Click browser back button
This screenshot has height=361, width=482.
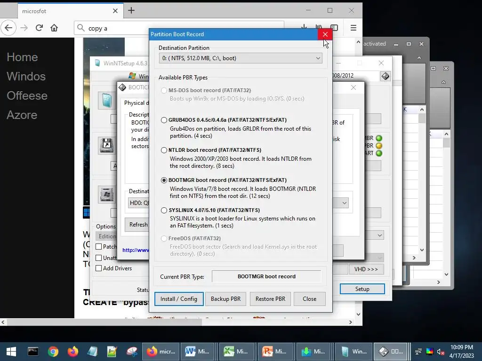tap(8, 28)
